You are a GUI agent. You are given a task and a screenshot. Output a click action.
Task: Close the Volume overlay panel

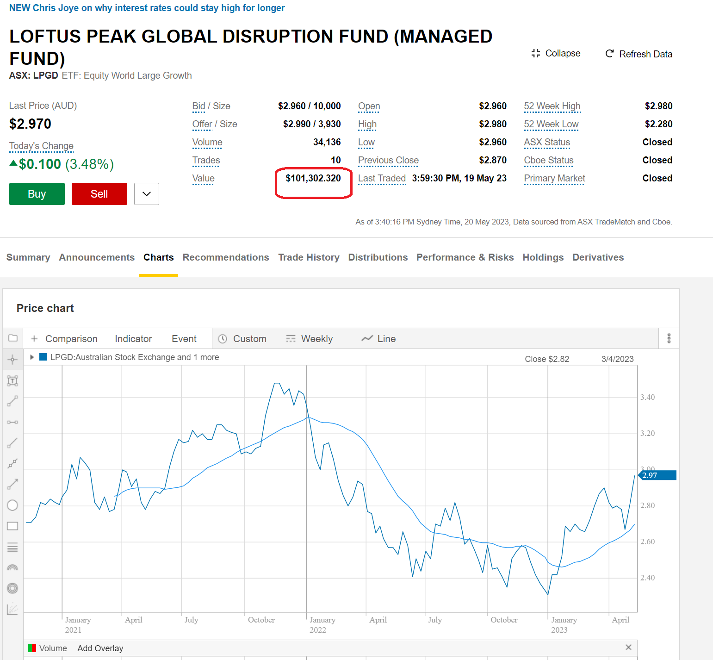628,648
